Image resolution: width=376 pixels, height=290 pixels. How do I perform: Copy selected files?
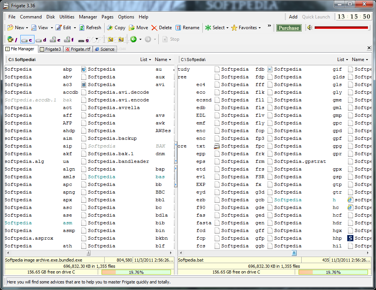(x=116, y=28)
